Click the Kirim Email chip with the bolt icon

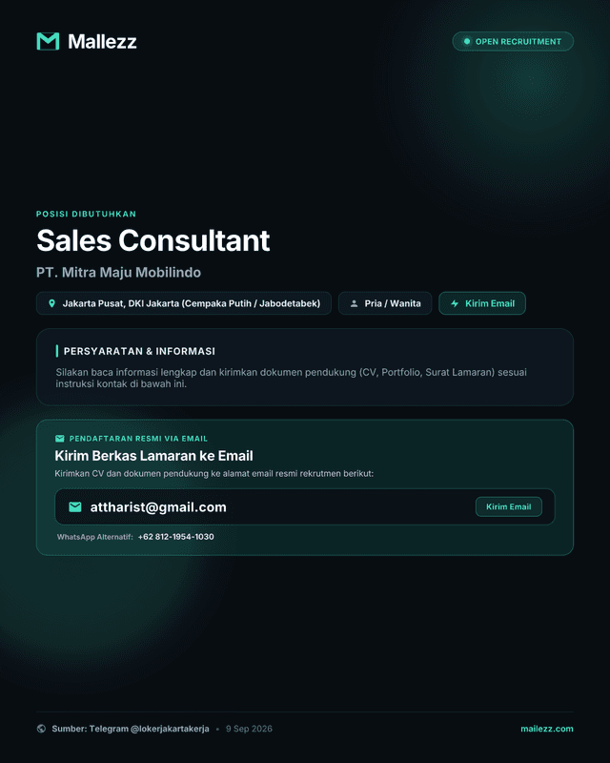point(482,303)
